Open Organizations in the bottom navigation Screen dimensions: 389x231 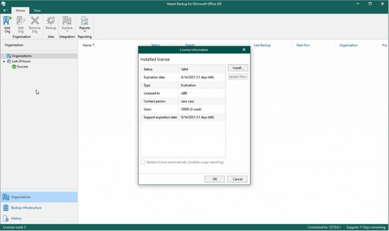39,197
